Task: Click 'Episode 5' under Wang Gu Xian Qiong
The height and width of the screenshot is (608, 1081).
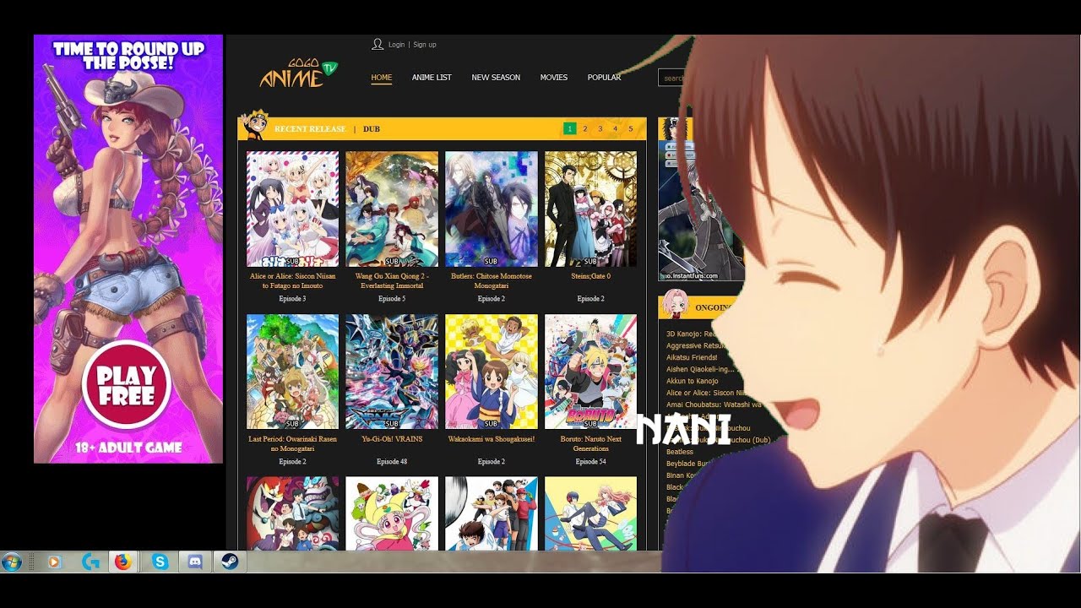Action: coord(392,299)
